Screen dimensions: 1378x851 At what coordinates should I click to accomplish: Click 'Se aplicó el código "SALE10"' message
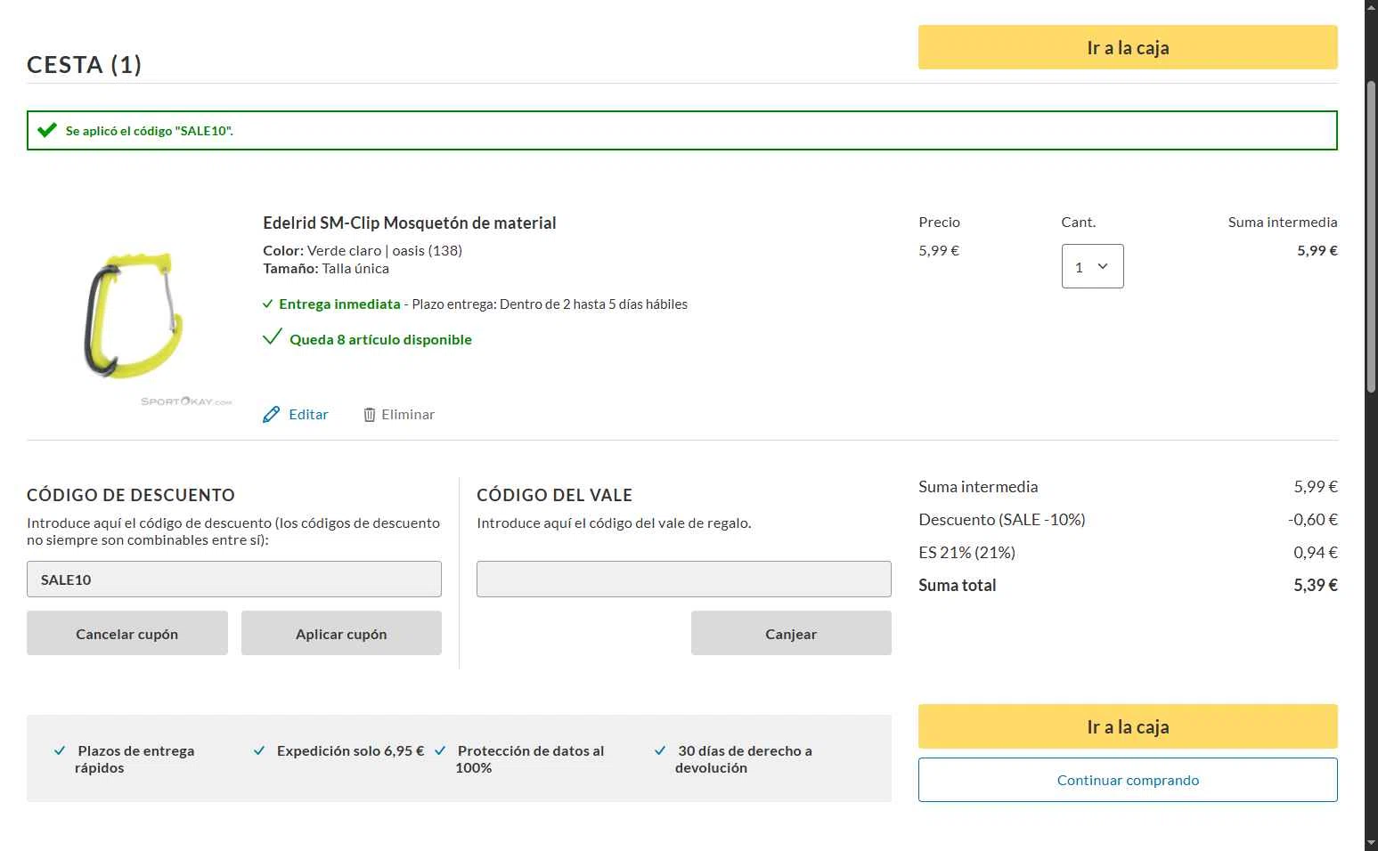150,131
